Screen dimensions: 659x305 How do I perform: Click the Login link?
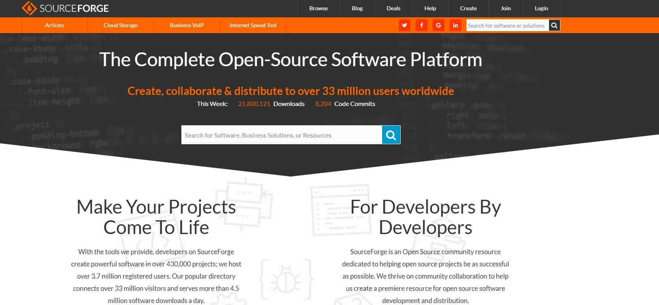(541, 8)
